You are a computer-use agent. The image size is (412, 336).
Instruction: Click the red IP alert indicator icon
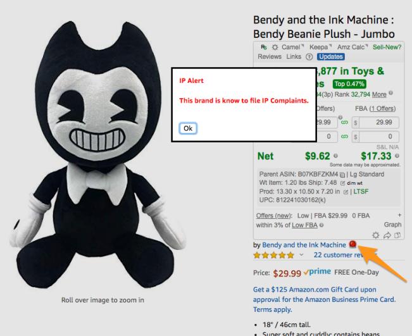pyautogui.click(x=353, y=244)
